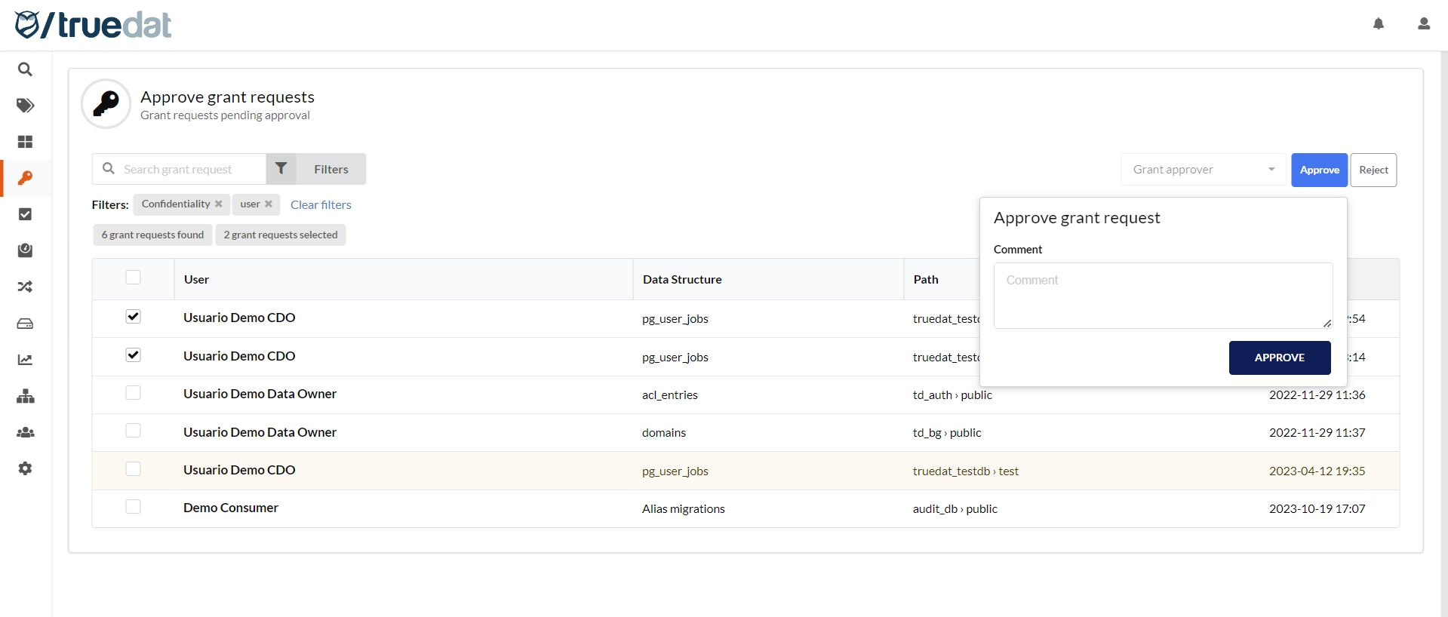Screen dimensions: 1448x617
Task: Click the settings gear sidebar icon
Action: click(x=25, y=468)
